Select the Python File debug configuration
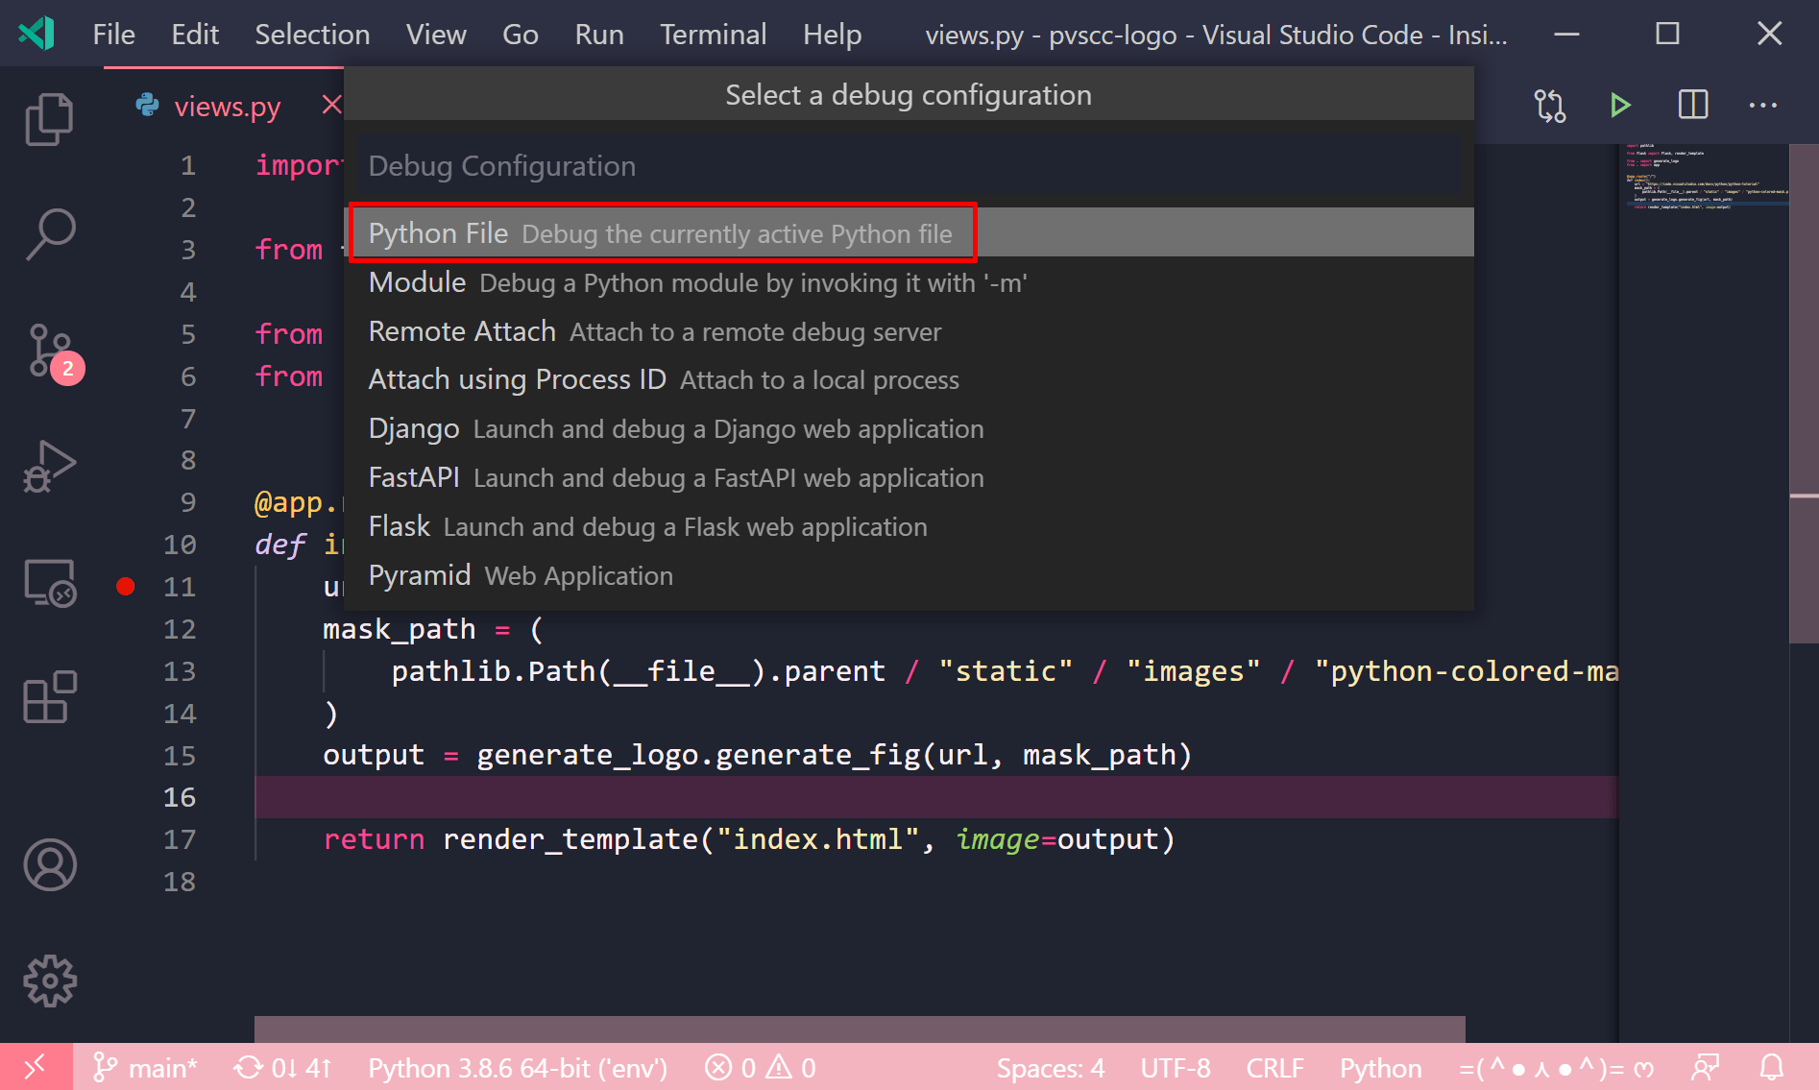Viewport: 1819px width, 1090px height. [x=663, y=231]
